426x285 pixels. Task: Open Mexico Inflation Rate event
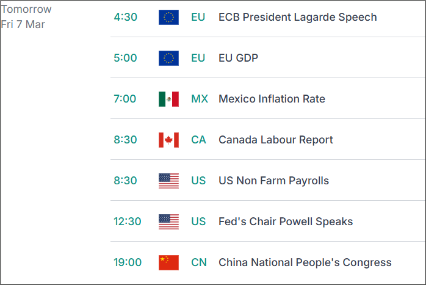point(272,99)
